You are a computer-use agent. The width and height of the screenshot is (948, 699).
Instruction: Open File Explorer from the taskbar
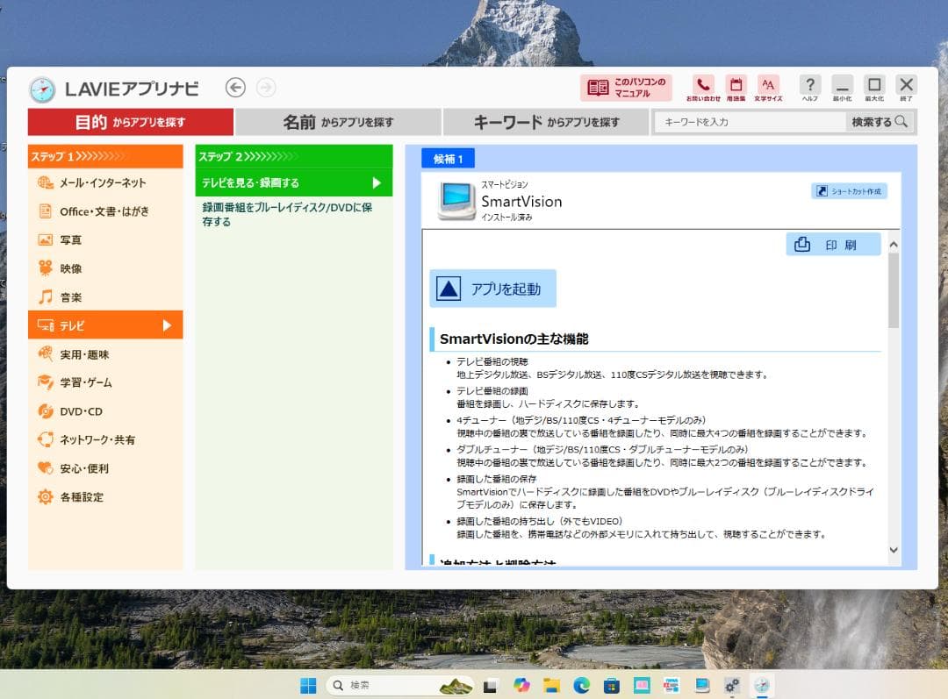click(x=550, y=685)
